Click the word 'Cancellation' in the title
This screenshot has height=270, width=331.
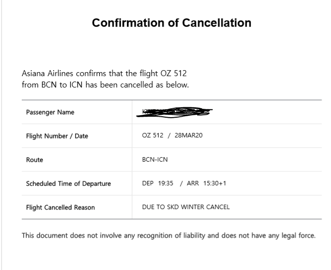click(x=217, y=23)
